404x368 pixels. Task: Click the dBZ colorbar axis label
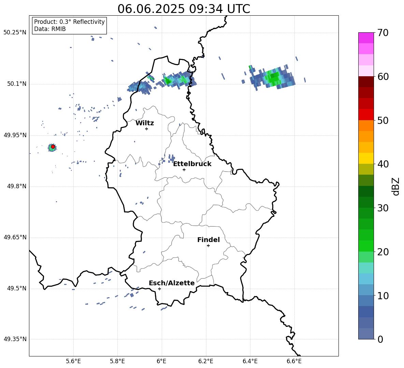pos(396,186)
